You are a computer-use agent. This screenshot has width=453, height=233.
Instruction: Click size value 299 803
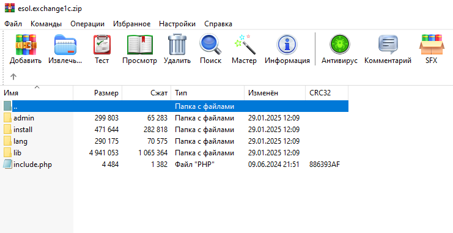(x=106, y=118)
